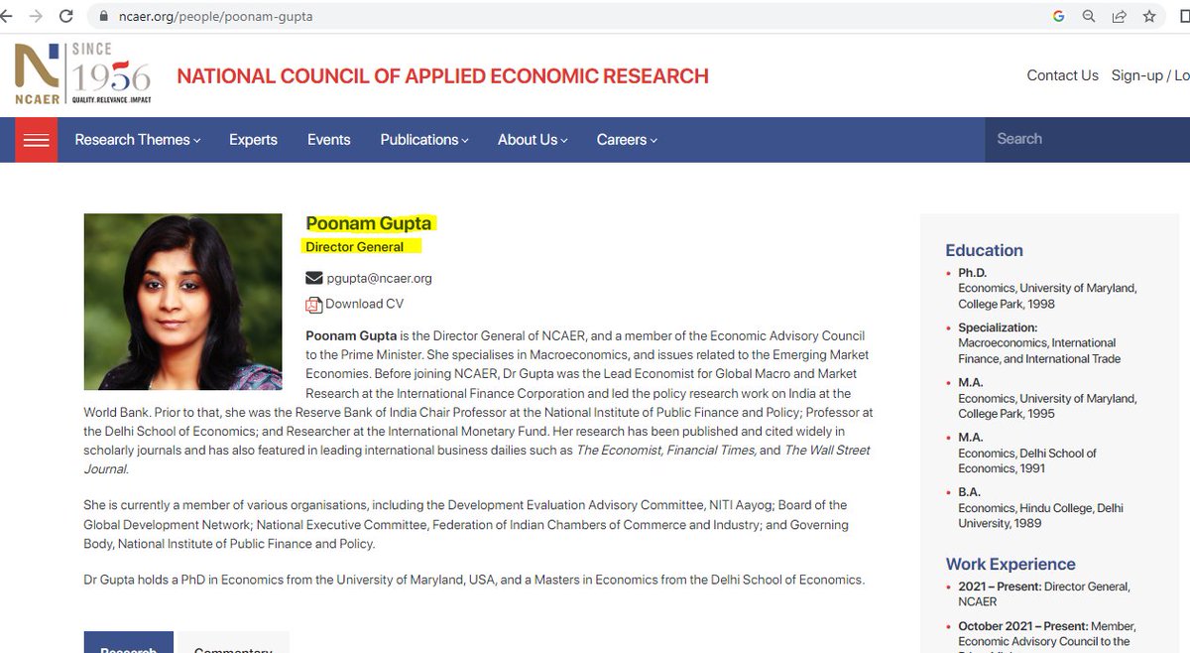Click the Ph.D. entry in Education
This screenshot has width=1190, height=653.
[x=1047, y=288]
